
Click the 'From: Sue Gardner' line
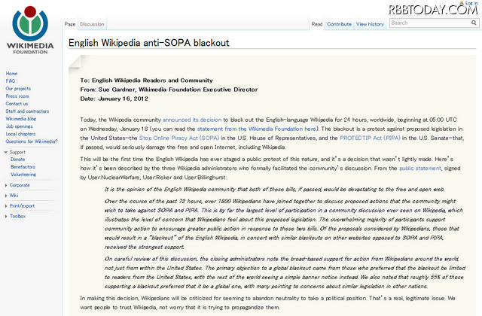[x=169, y=90]
